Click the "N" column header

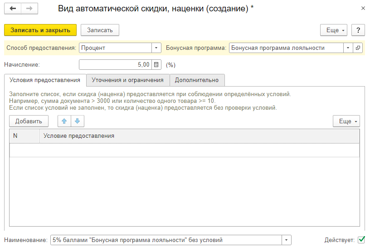click(24, 136)
